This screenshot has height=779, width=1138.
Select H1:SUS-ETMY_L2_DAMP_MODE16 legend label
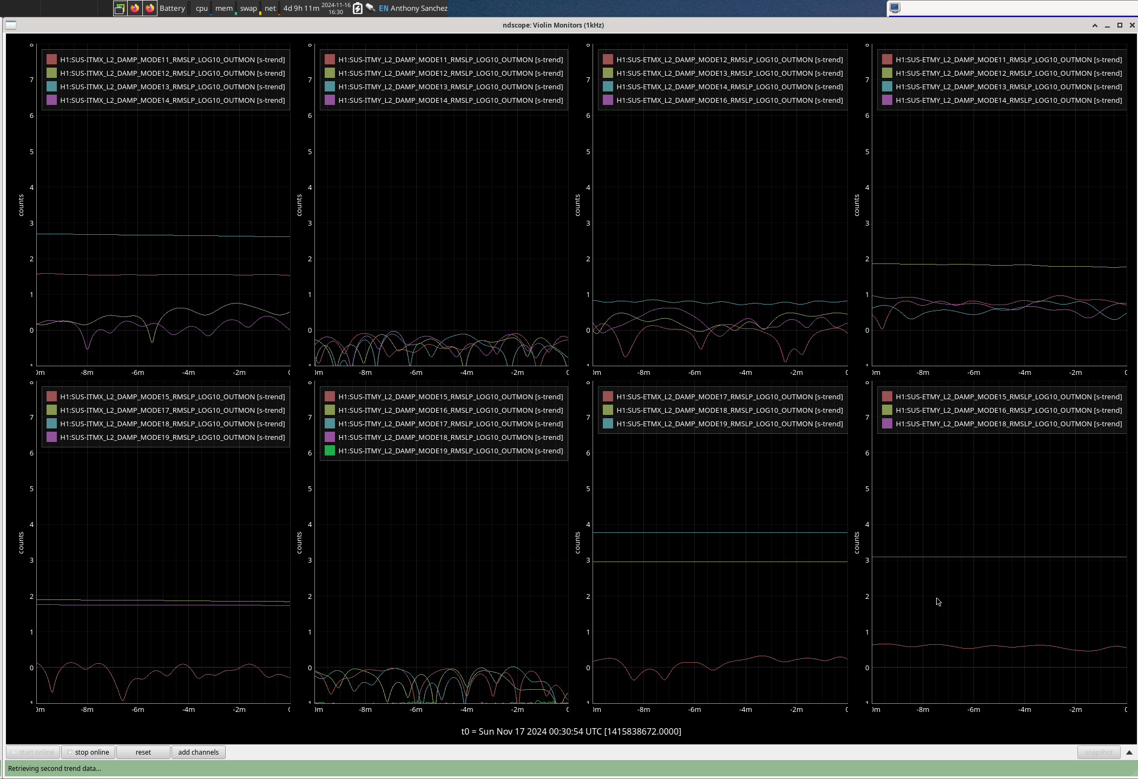pos(1009,410)
